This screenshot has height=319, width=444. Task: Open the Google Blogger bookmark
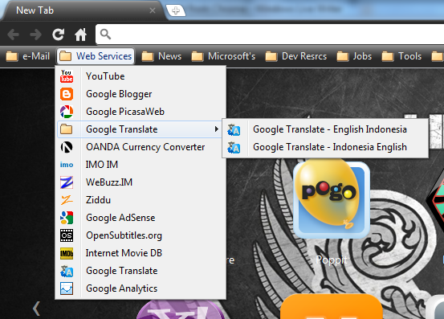141,94
